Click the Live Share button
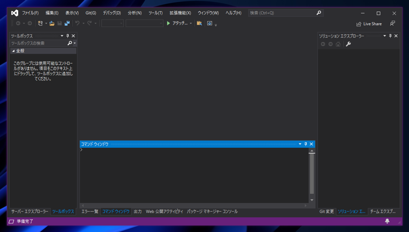The height and width of the screenshot is (232, 409). pyautogui.click(x=369, y=24)
